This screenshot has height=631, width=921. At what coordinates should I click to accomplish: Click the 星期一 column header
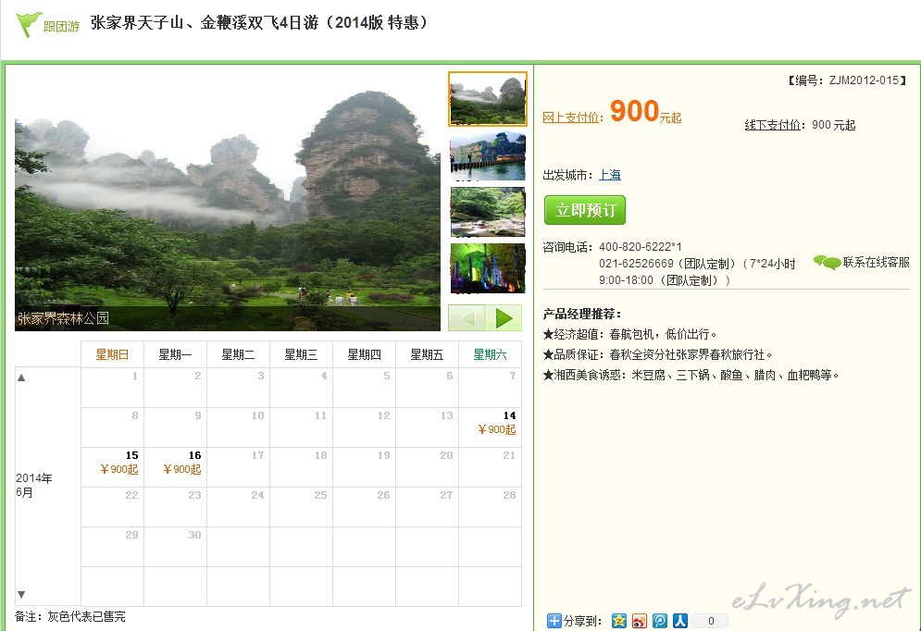(175, 354)
